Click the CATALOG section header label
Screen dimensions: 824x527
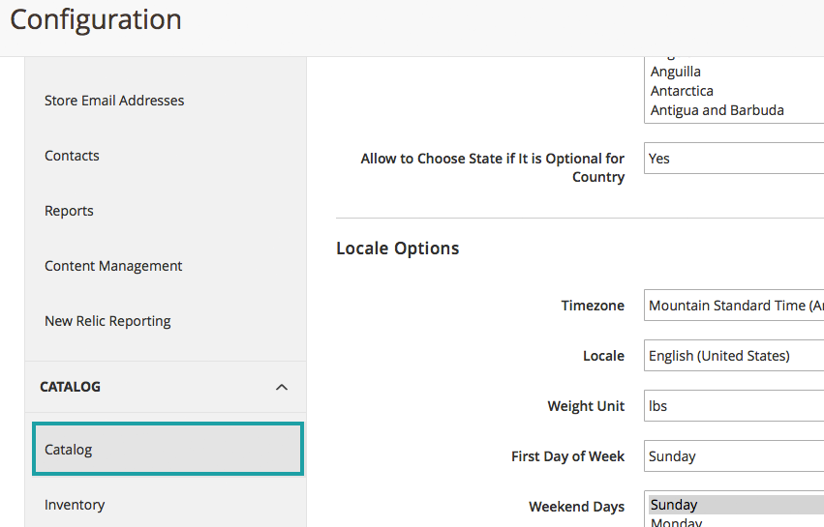(x=71, y=387)
